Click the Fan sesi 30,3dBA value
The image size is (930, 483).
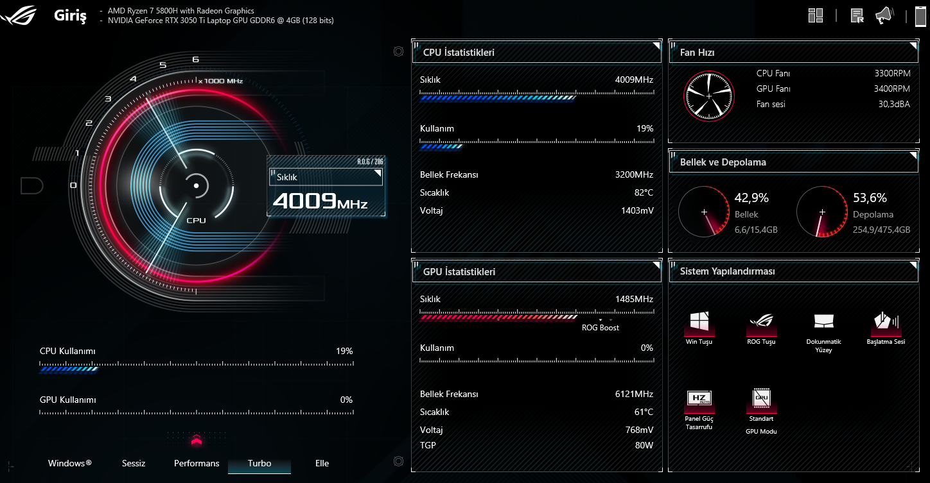(894, 104)
